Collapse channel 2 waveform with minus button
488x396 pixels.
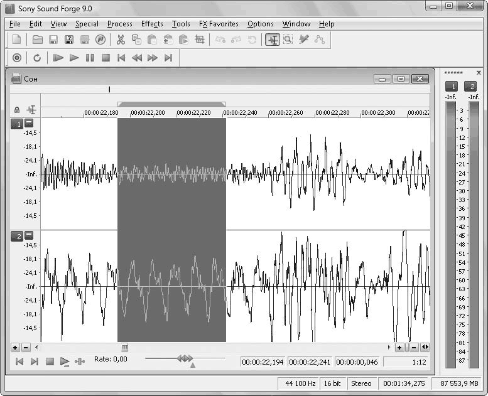[x=29, y=235]
